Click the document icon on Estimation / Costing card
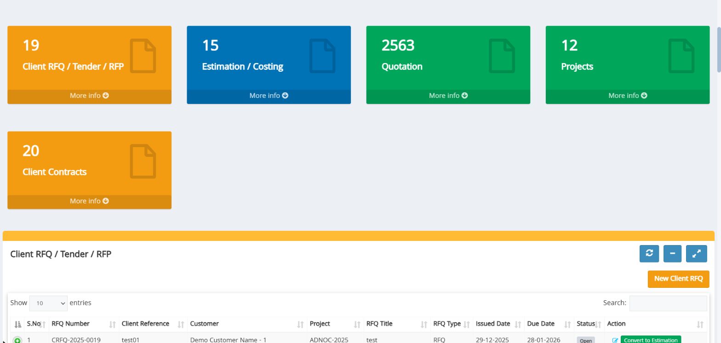The height and width of the screenshot is (343, 721). [x=322, y=56]
